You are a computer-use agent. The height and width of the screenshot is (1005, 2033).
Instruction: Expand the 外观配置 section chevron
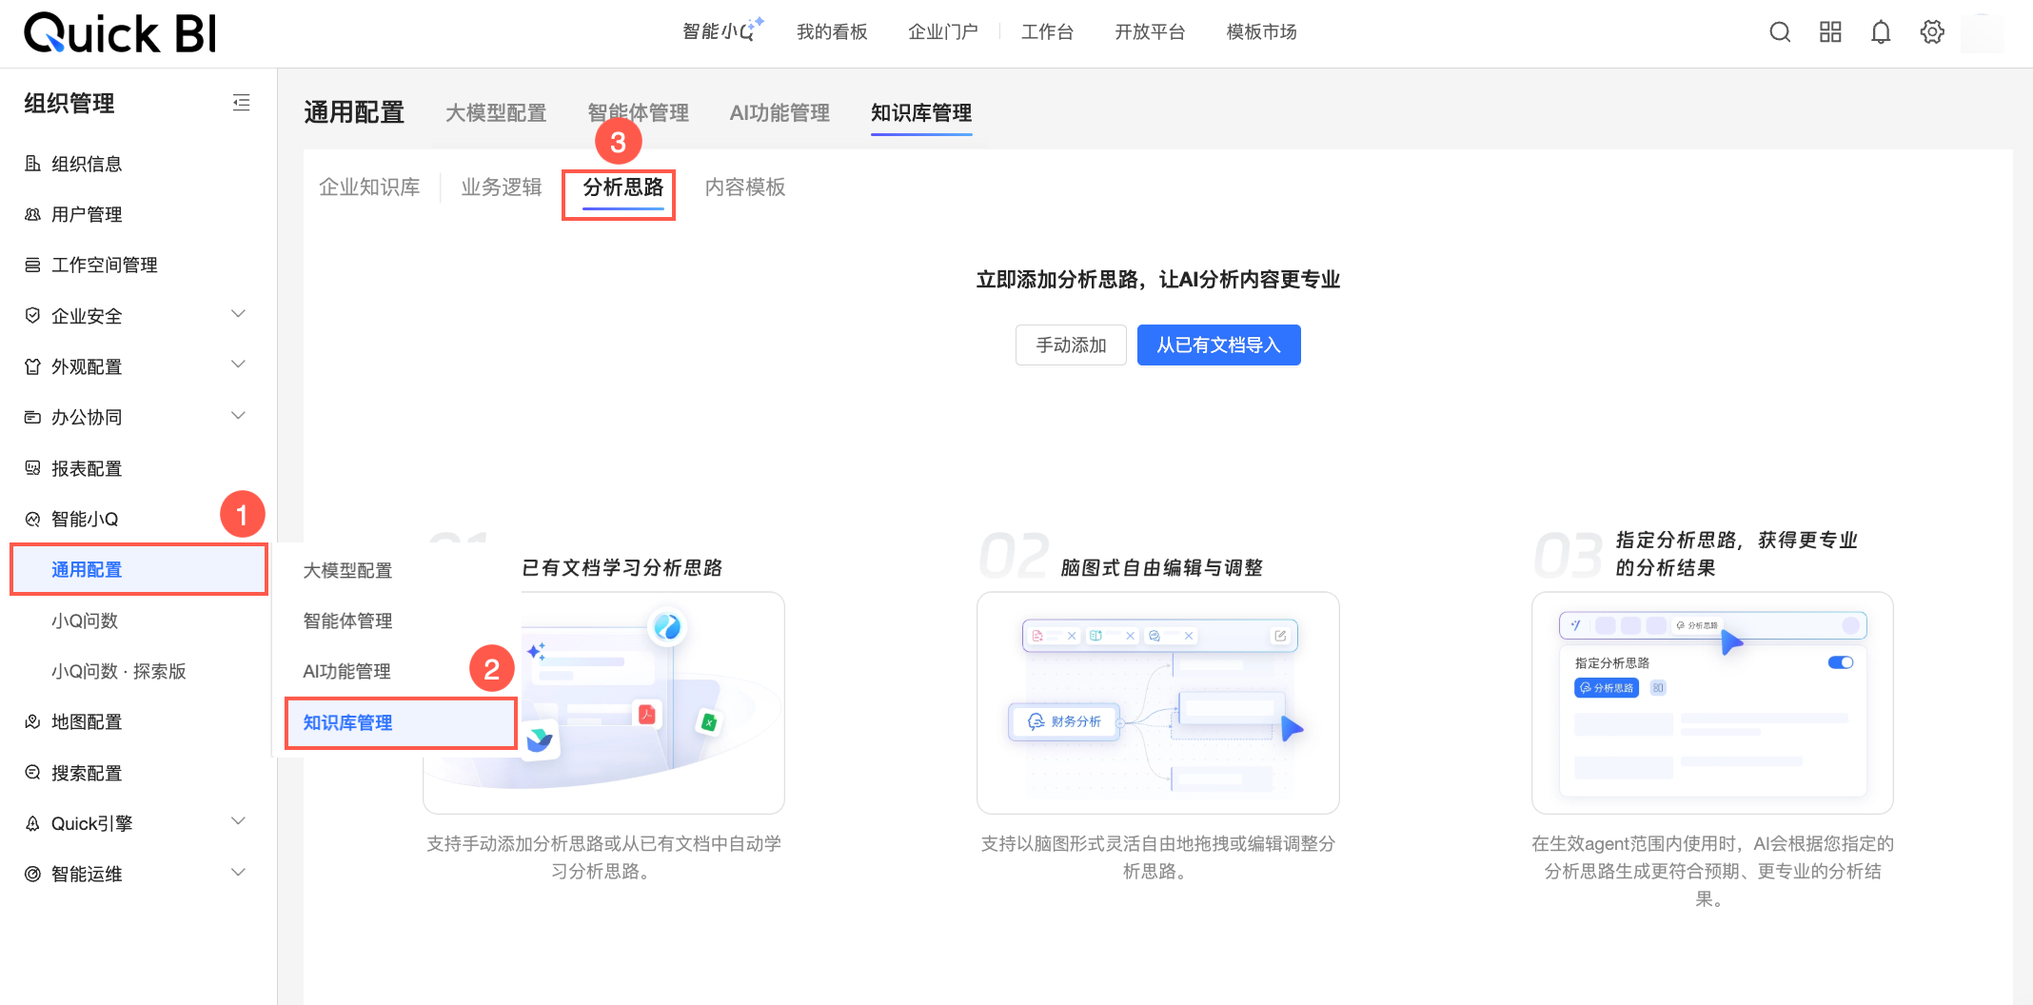coord(239,365)
